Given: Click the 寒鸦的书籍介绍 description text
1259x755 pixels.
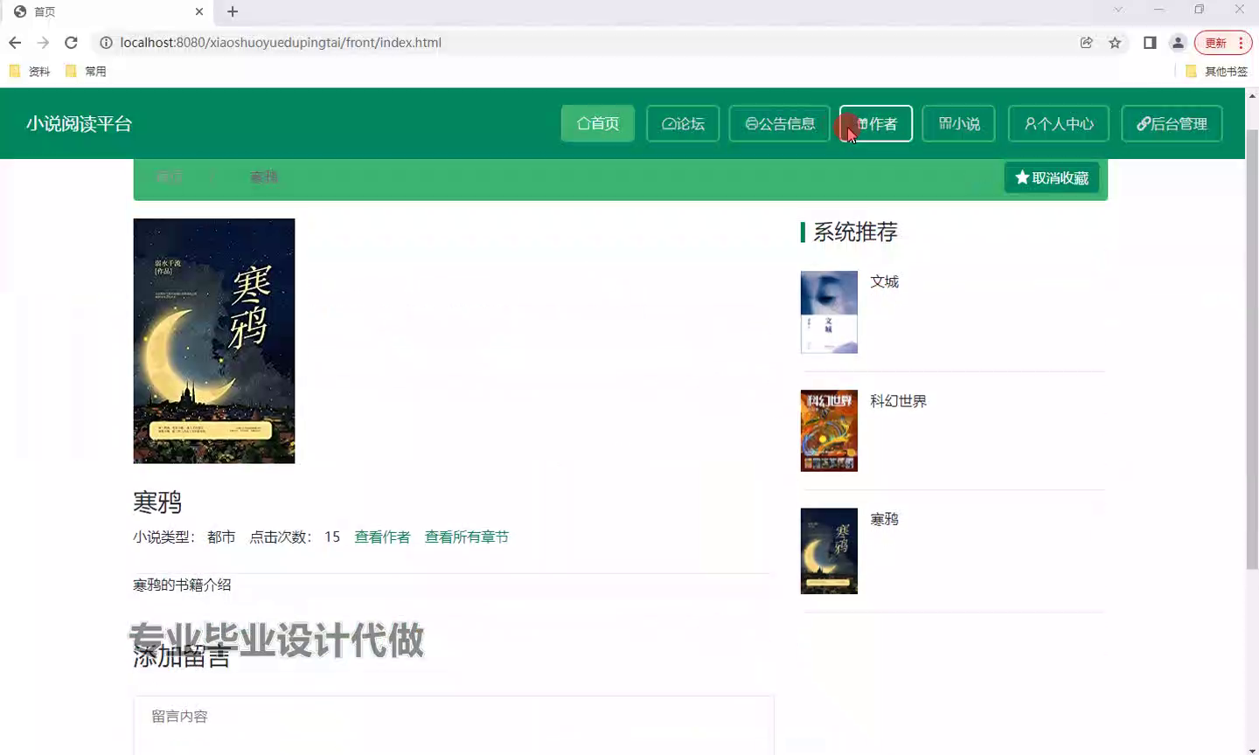Looking at the screenshot, I should point(182,585).
